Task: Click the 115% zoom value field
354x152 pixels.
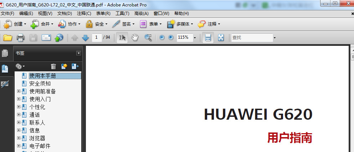Action: [x=185, y=38]
